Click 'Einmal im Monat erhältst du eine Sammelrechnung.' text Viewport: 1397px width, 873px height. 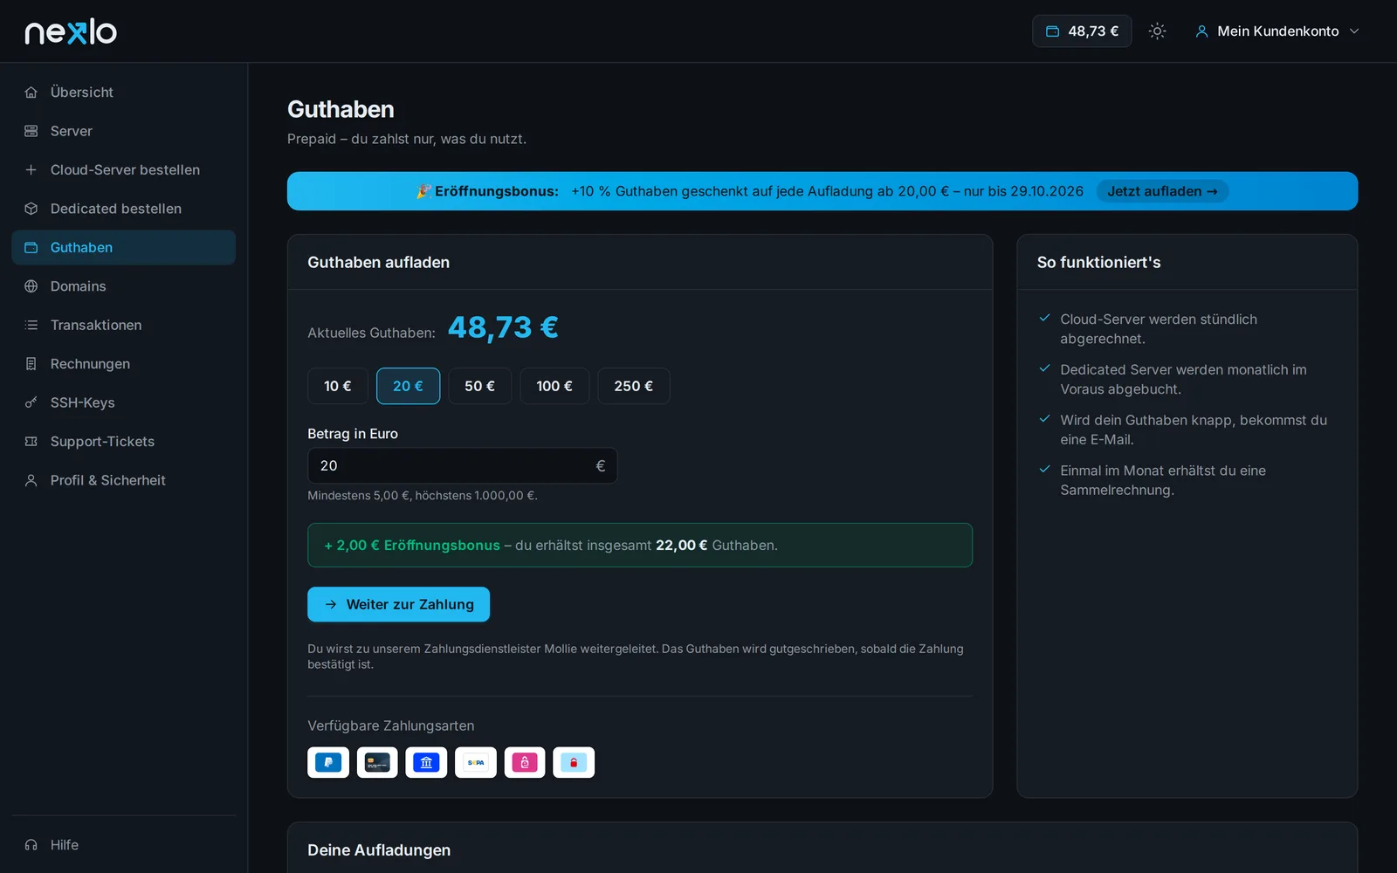(1163, 480)
